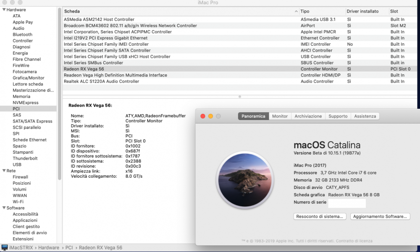
Task: Open the Contratto di licenza link
Action: 354,241
